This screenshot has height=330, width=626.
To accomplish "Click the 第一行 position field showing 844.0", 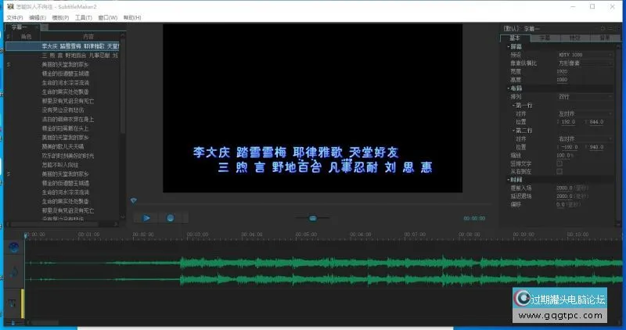I will point(596,122).
